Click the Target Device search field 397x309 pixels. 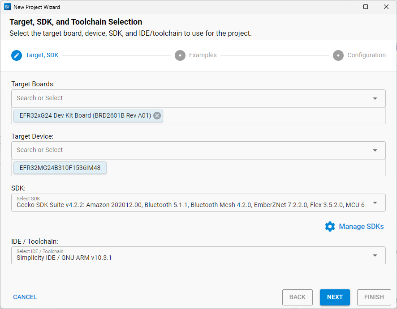tap(179, 150)
